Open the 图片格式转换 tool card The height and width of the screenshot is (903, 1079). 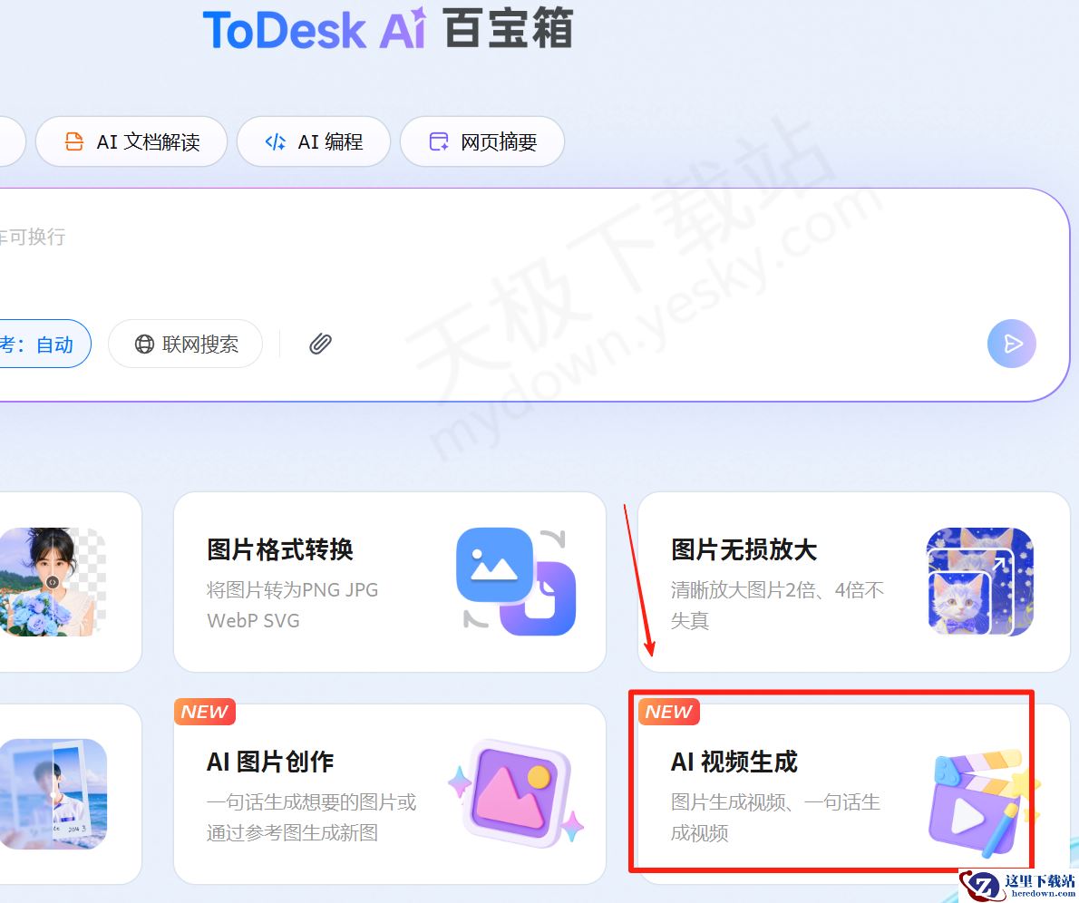390,581
